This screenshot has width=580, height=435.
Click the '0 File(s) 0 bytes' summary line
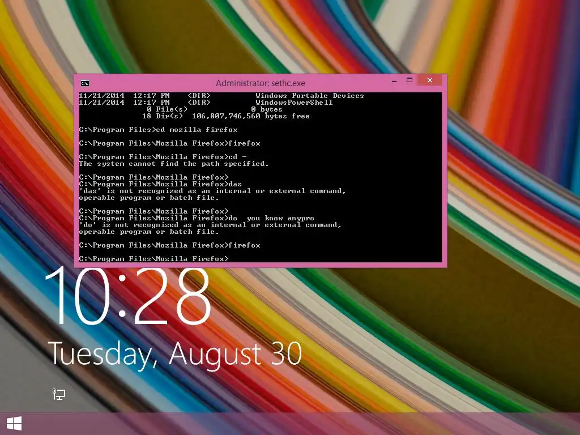[215, 109]
